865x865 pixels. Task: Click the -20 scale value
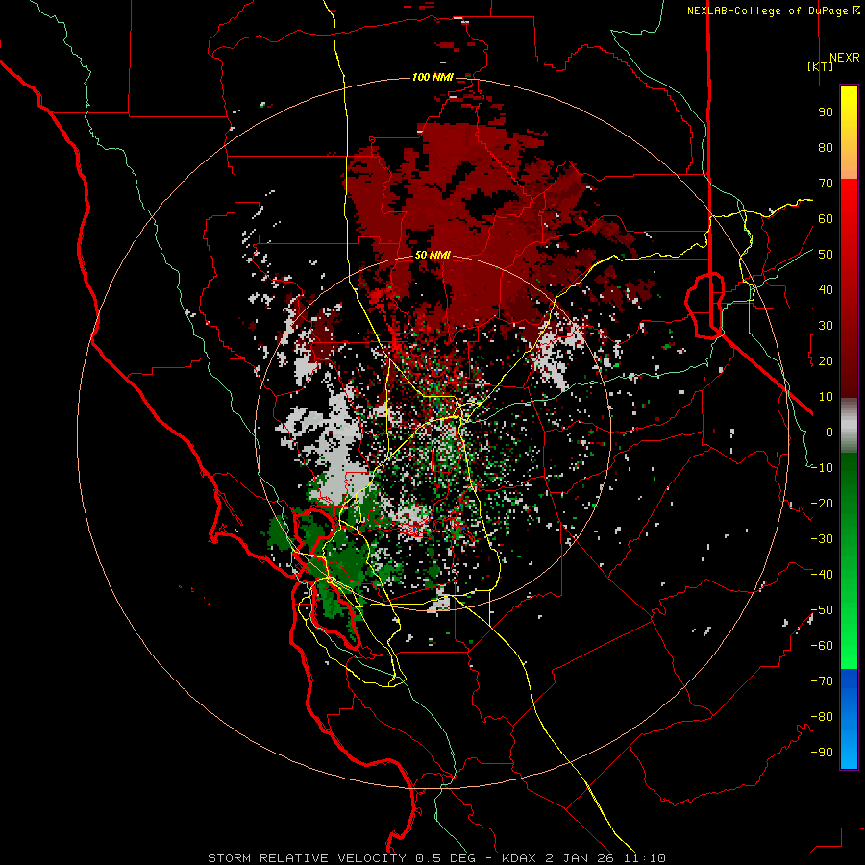(822, 504)
